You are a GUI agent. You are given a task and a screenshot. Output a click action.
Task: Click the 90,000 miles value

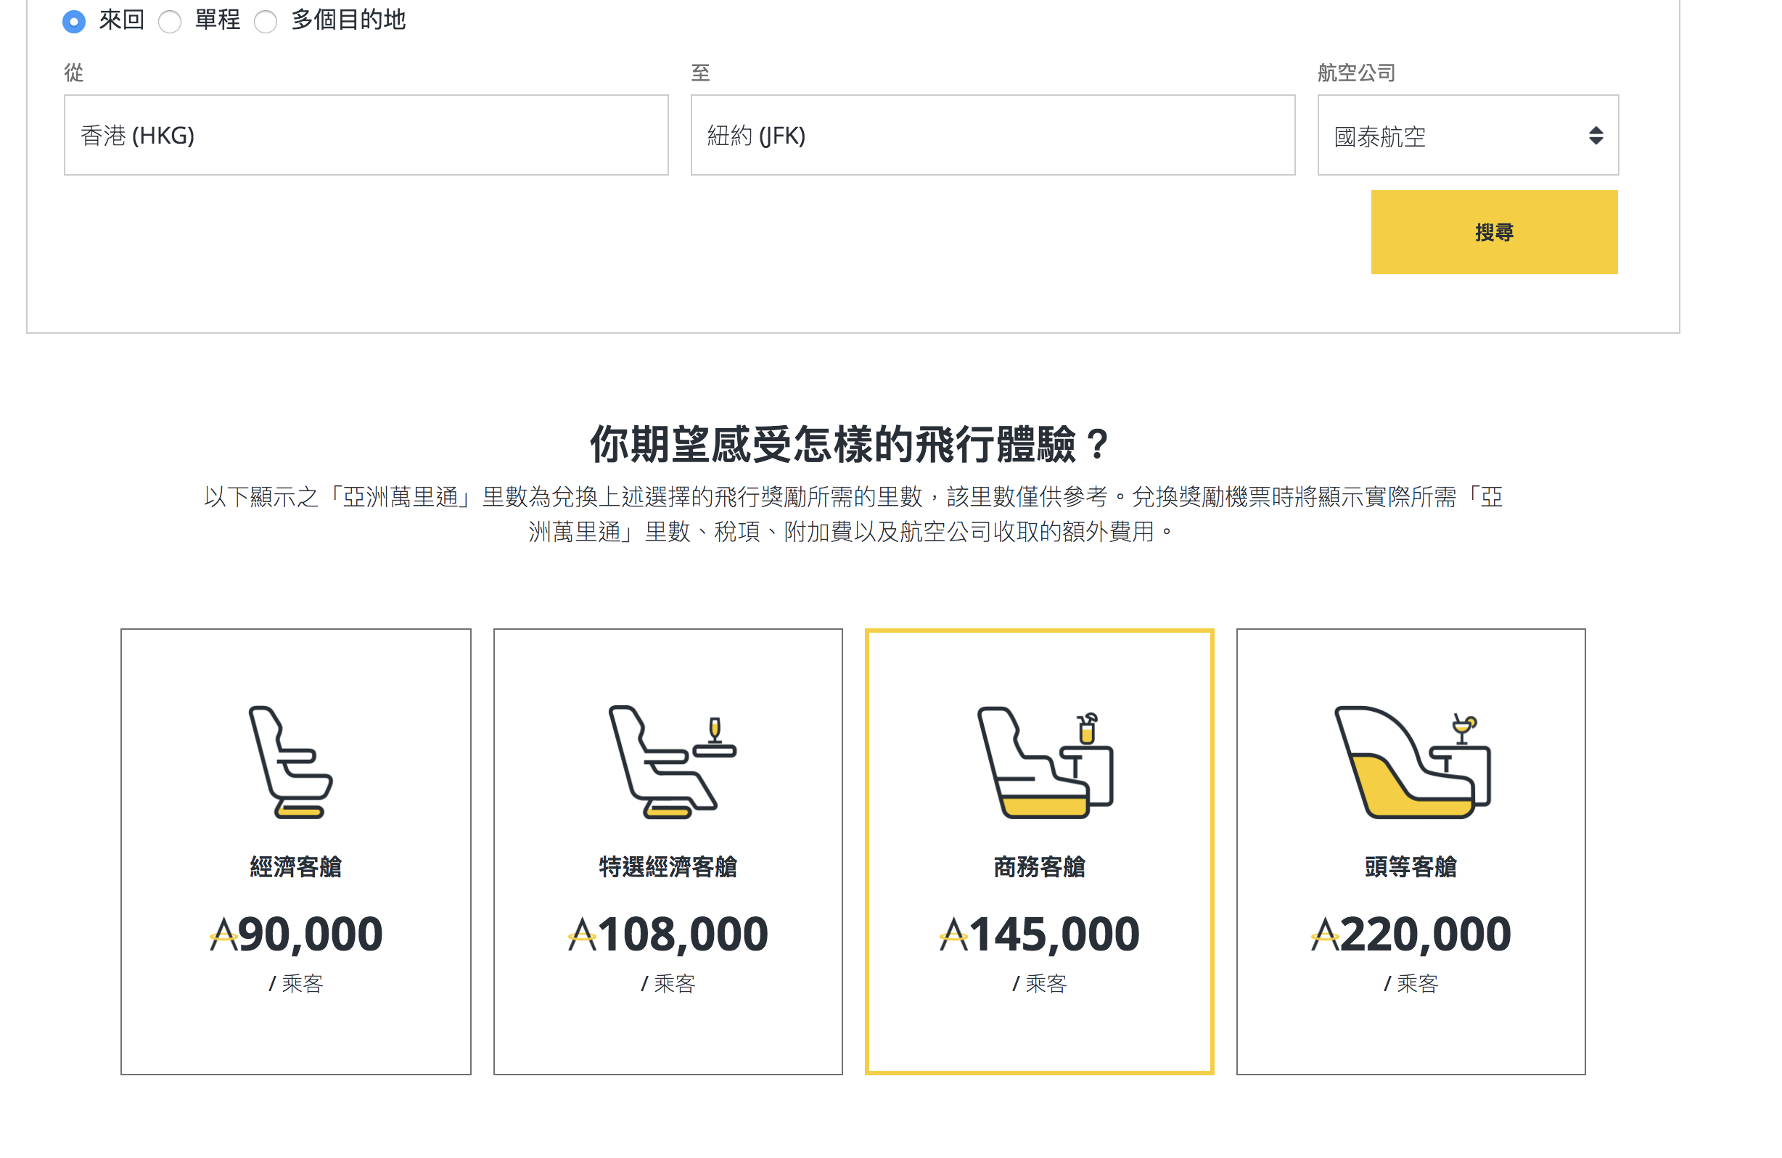pos(310,935)
